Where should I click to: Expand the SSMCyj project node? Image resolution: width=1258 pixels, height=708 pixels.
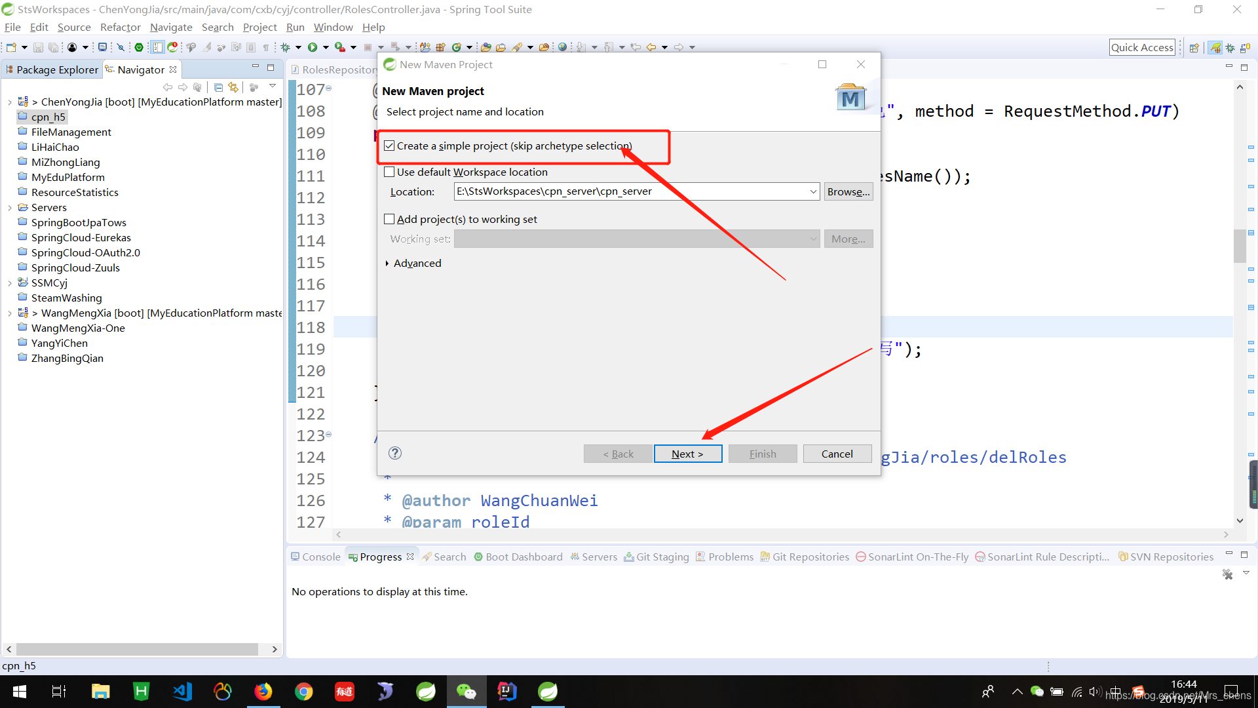pos(10,283)
